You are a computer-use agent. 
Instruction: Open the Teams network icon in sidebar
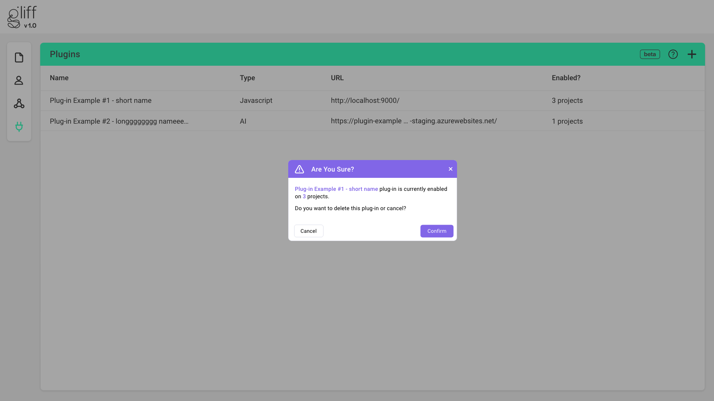point(19,104)
